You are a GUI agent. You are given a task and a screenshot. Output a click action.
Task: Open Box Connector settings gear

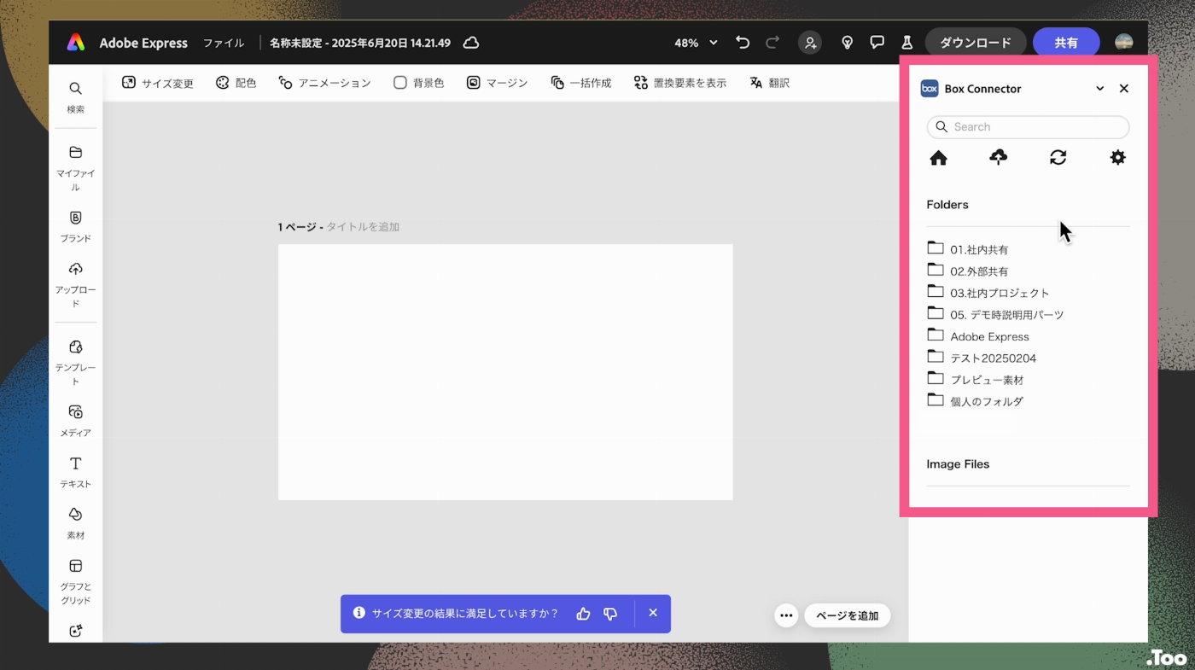[1117, 157]
